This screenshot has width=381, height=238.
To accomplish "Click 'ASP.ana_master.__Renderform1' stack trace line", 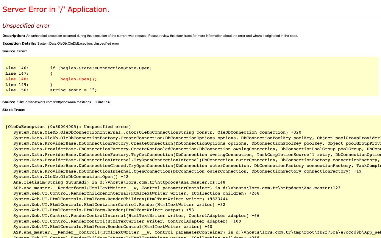I will (177, 188).
